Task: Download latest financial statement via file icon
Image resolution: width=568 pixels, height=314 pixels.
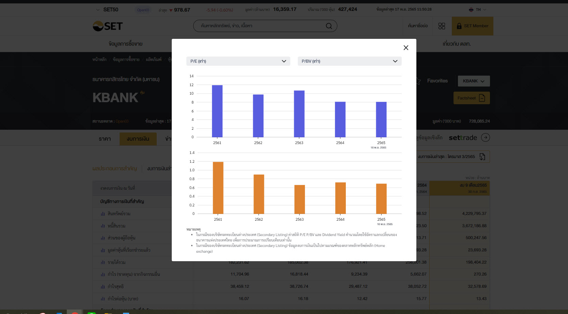Action: click(482, 157)
